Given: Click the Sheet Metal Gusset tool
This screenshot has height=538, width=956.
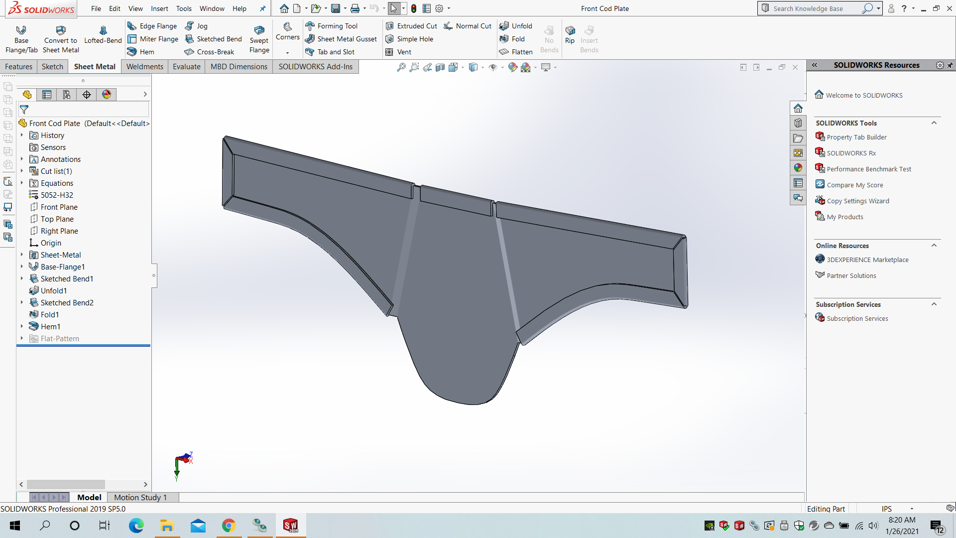Looking at the screenshot, I should tap(341, 39).
